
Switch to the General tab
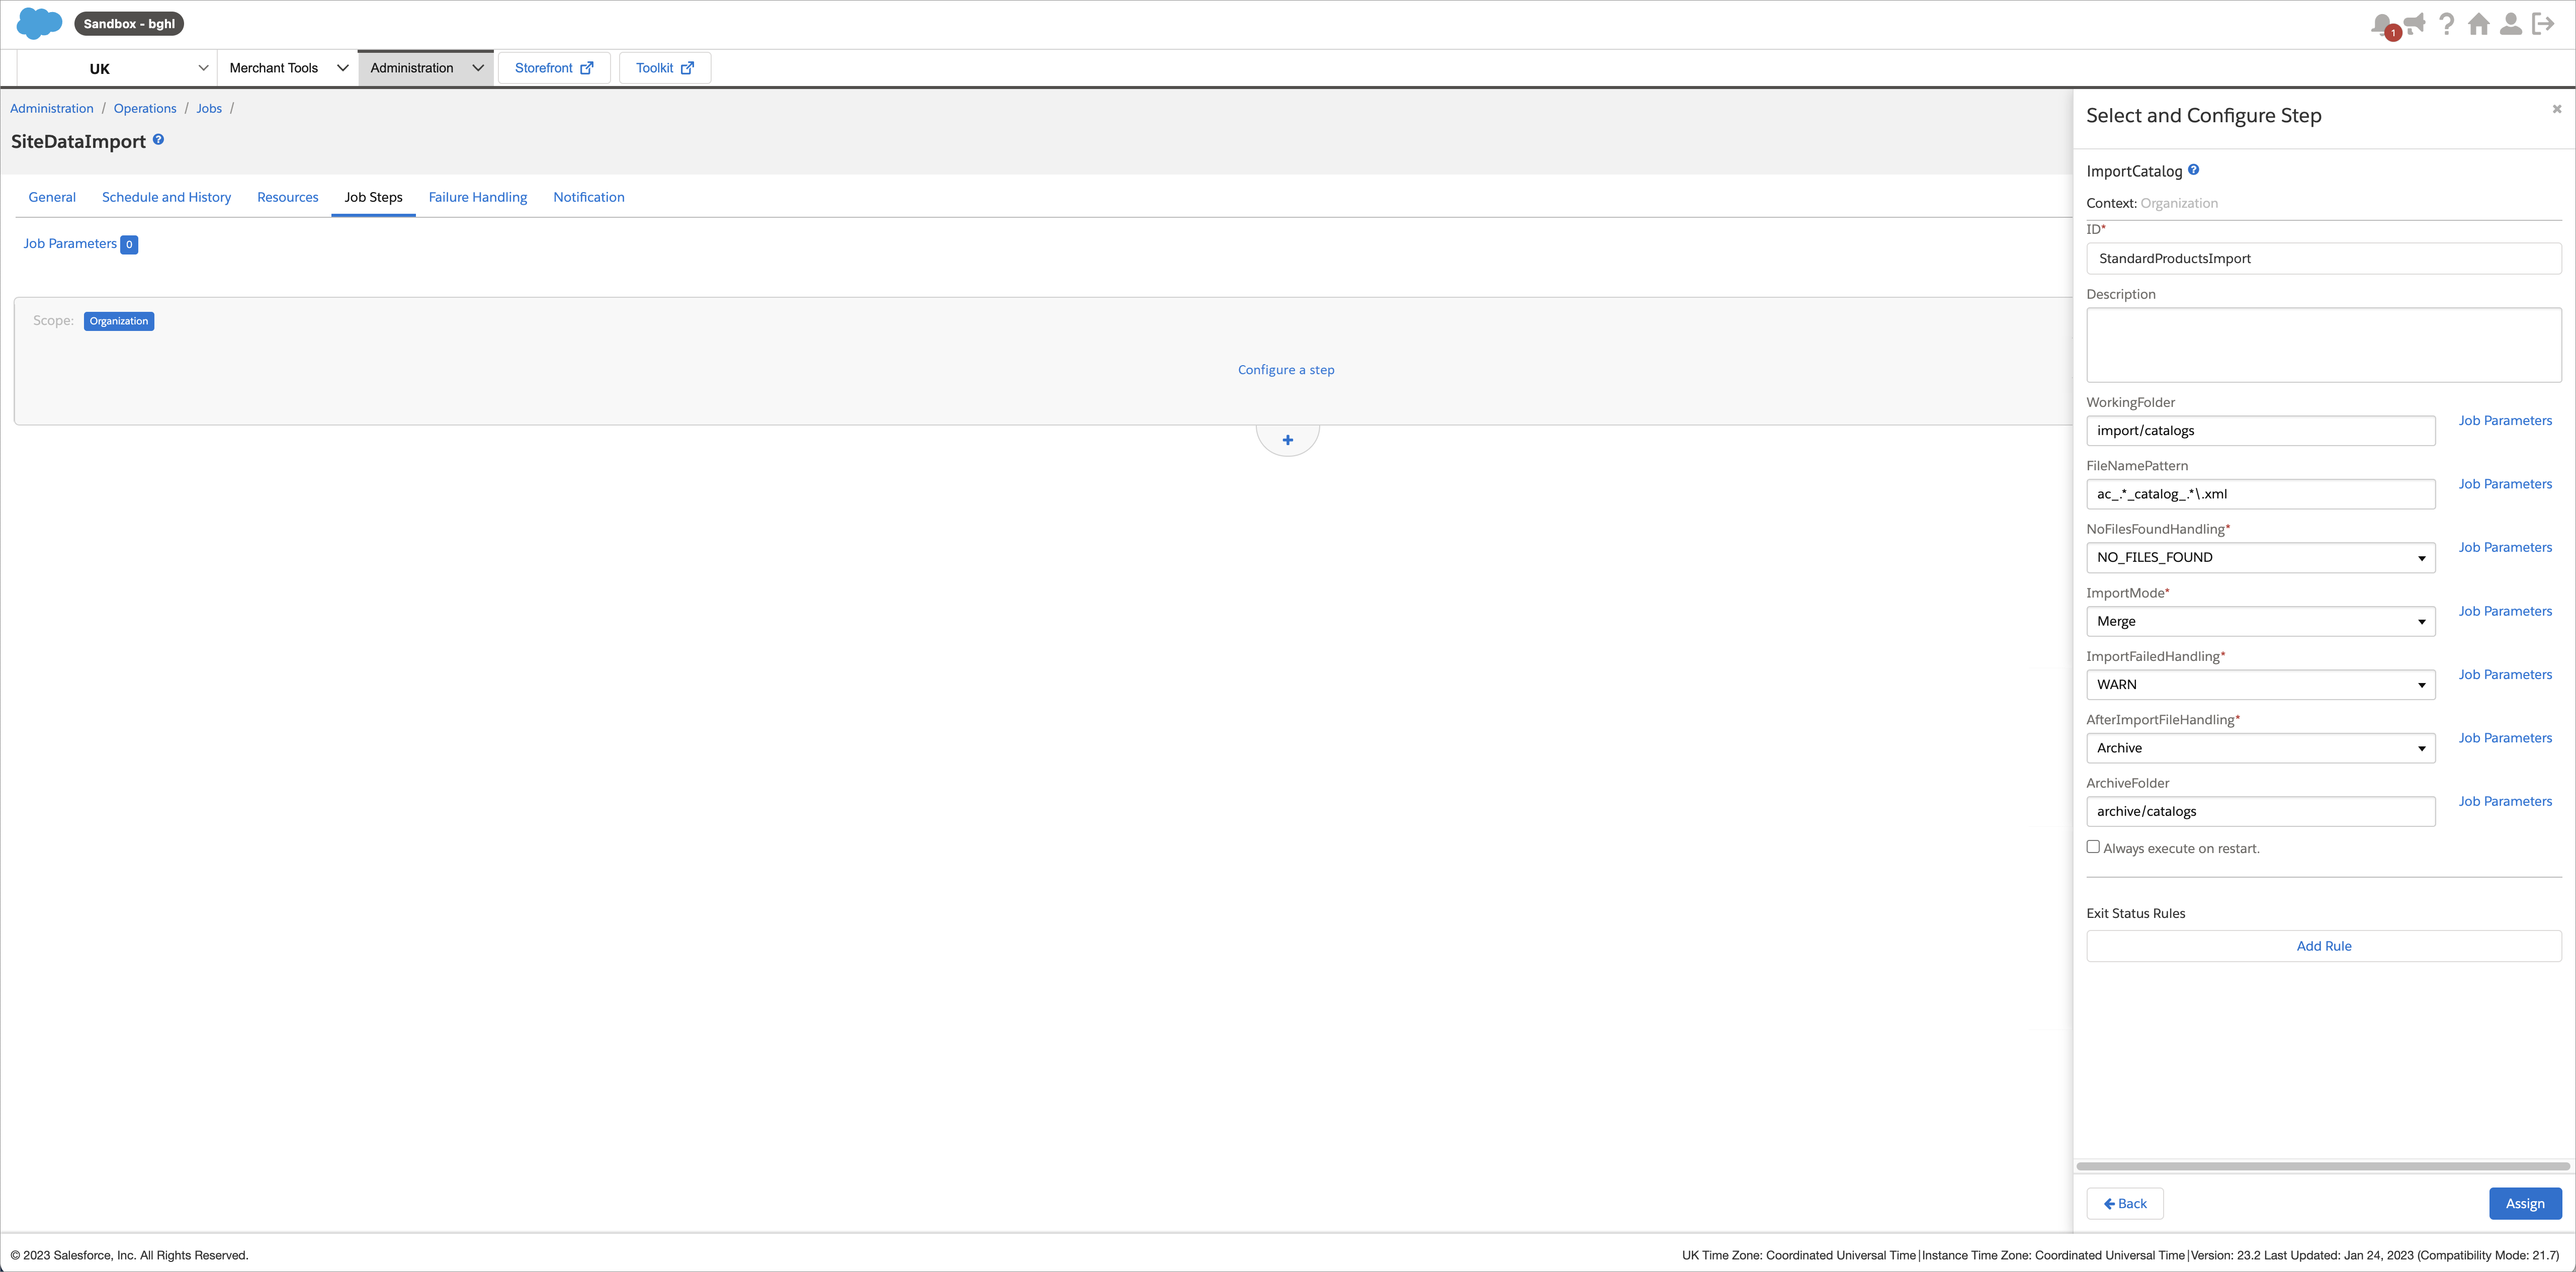tap(52, 197)
